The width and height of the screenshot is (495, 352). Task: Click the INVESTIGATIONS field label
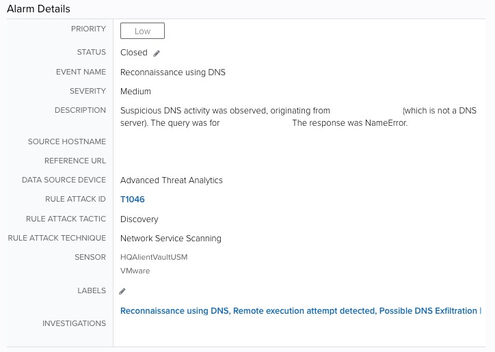75,323
